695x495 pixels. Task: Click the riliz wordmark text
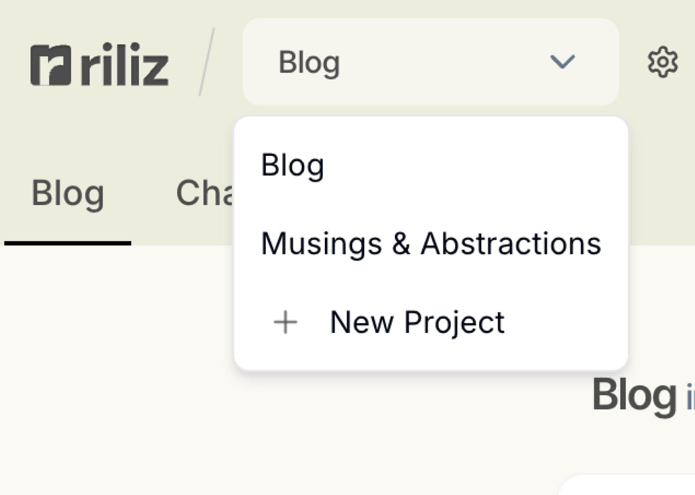point(124,65)
